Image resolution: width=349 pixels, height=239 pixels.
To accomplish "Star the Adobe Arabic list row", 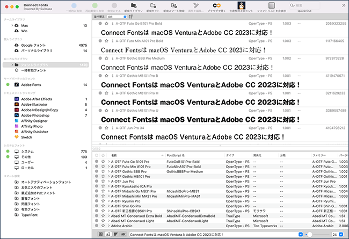I will click(x=103, y=226).
